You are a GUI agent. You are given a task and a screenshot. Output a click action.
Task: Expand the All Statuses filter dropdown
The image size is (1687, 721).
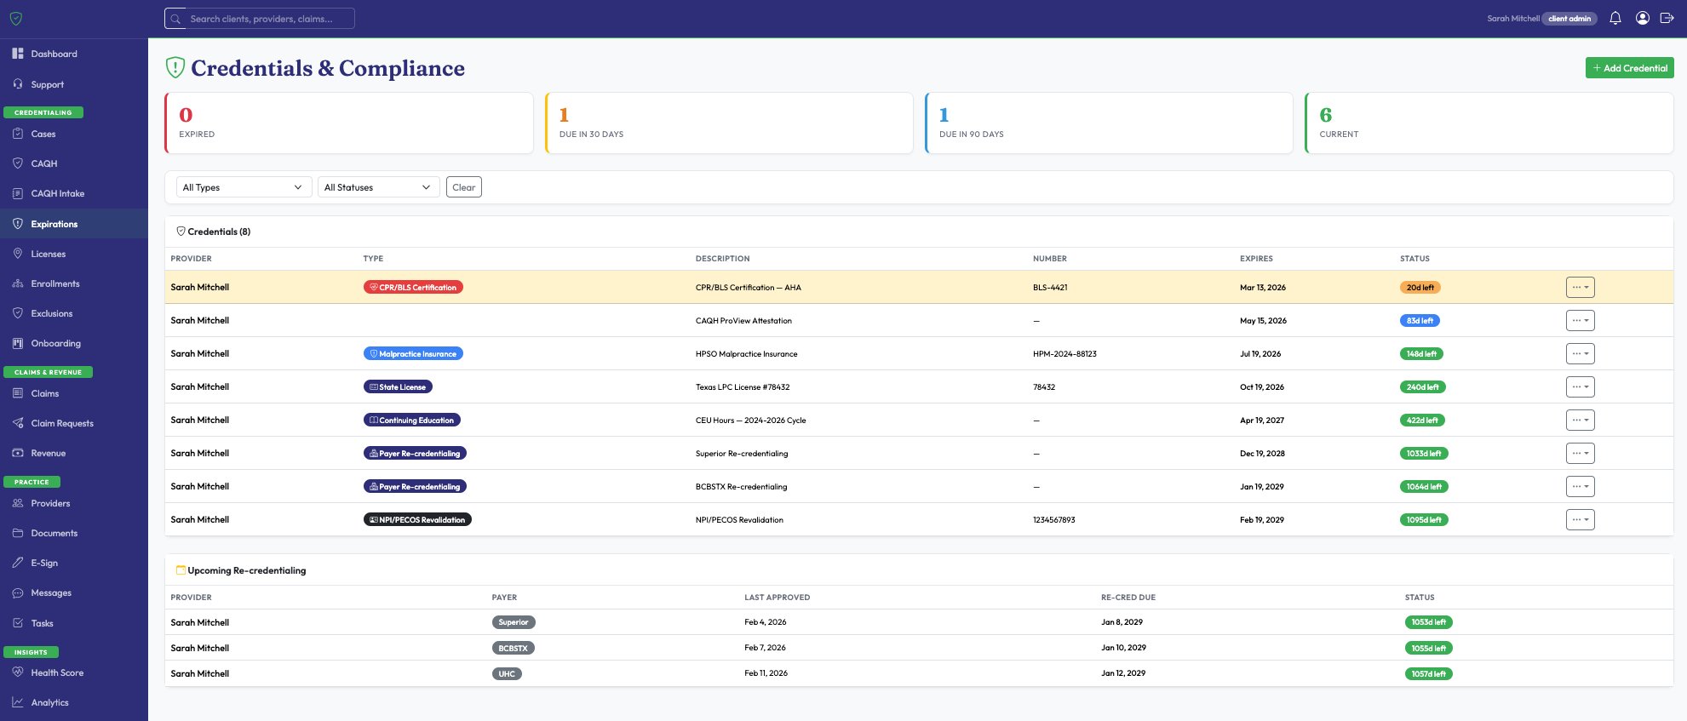coord(378,187)
